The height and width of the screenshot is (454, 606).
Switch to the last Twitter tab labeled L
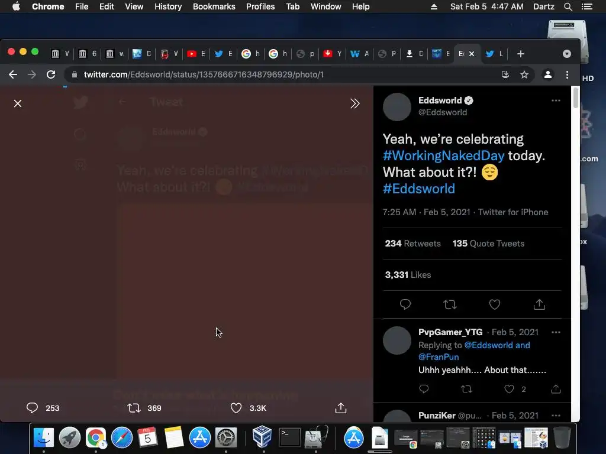coord(495,54)
